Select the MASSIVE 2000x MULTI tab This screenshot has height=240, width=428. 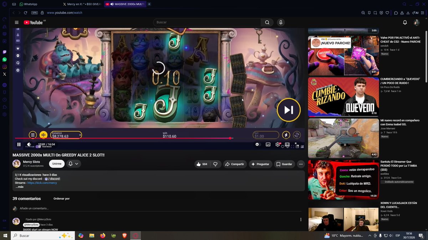(126, 4)
